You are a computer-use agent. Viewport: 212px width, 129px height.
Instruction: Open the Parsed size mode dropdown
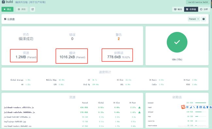194,19
